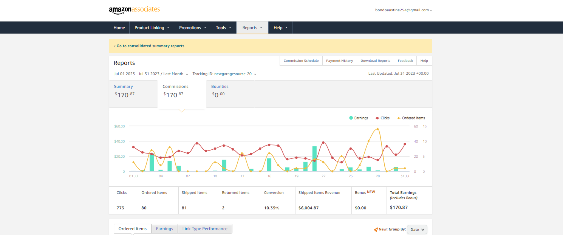Click the Conversion value 10.35%

click(272, 208)
